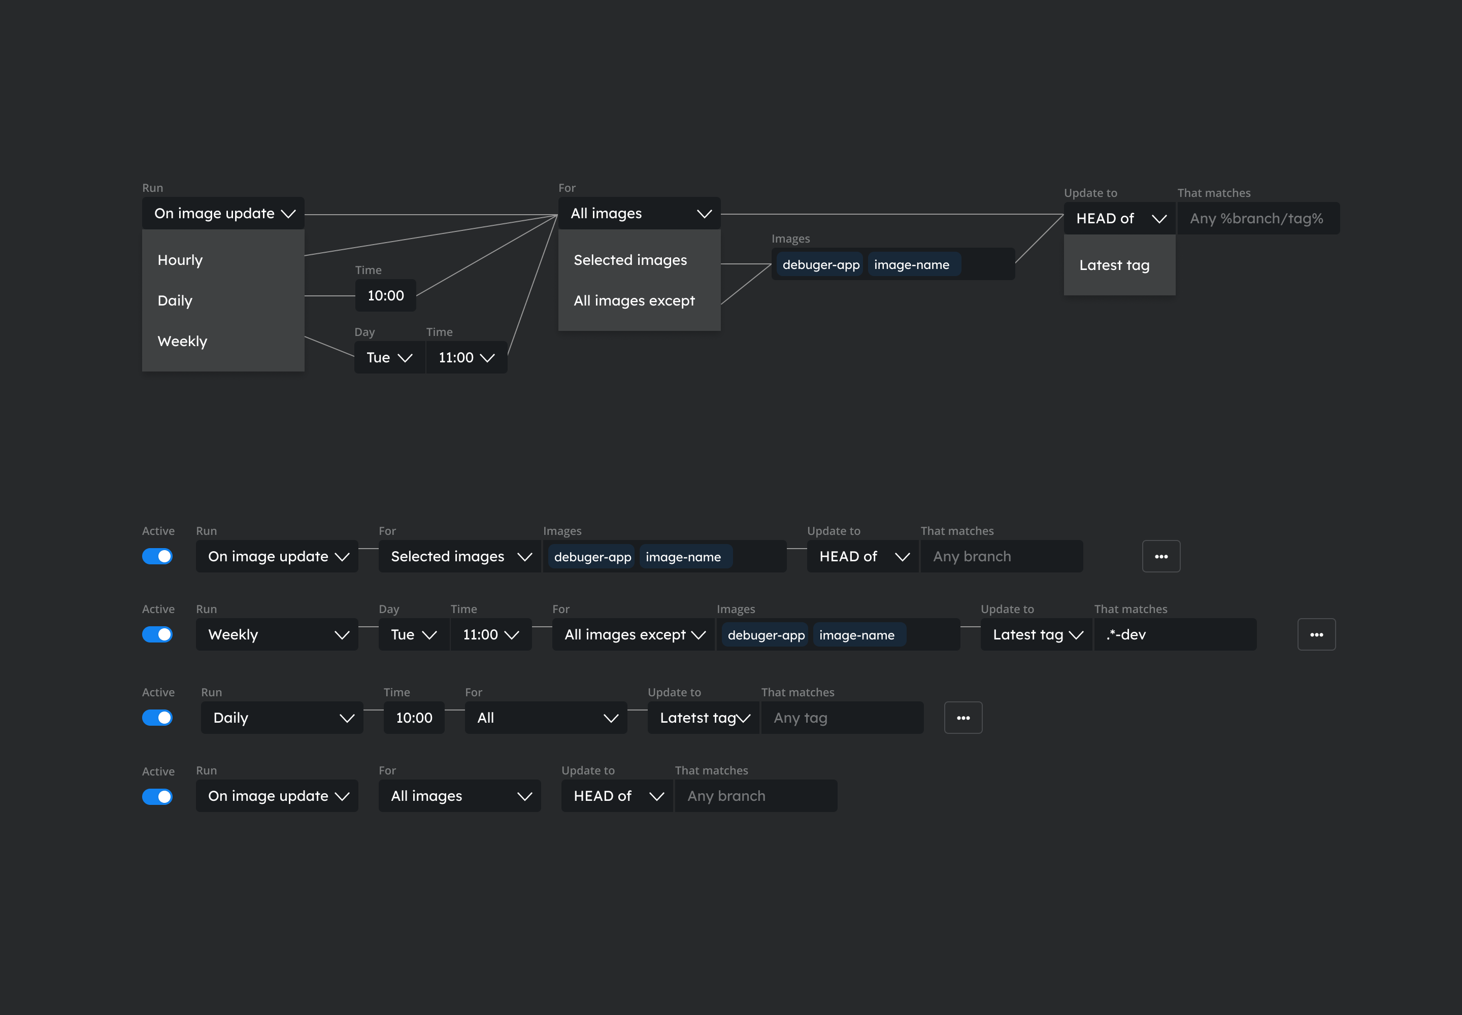This screenshot has height=1015, width=1462.
Task: Open the daily rule's more options icon
Action: pyautogui.click(x=963, y=718)
